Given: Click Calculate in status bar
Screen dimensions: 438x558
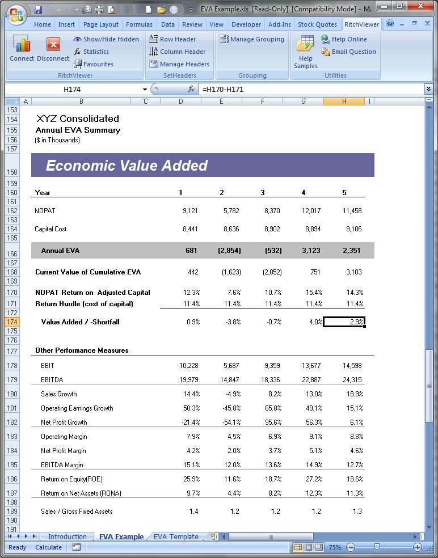Looking at the screenshot, I should coord(48,547).
